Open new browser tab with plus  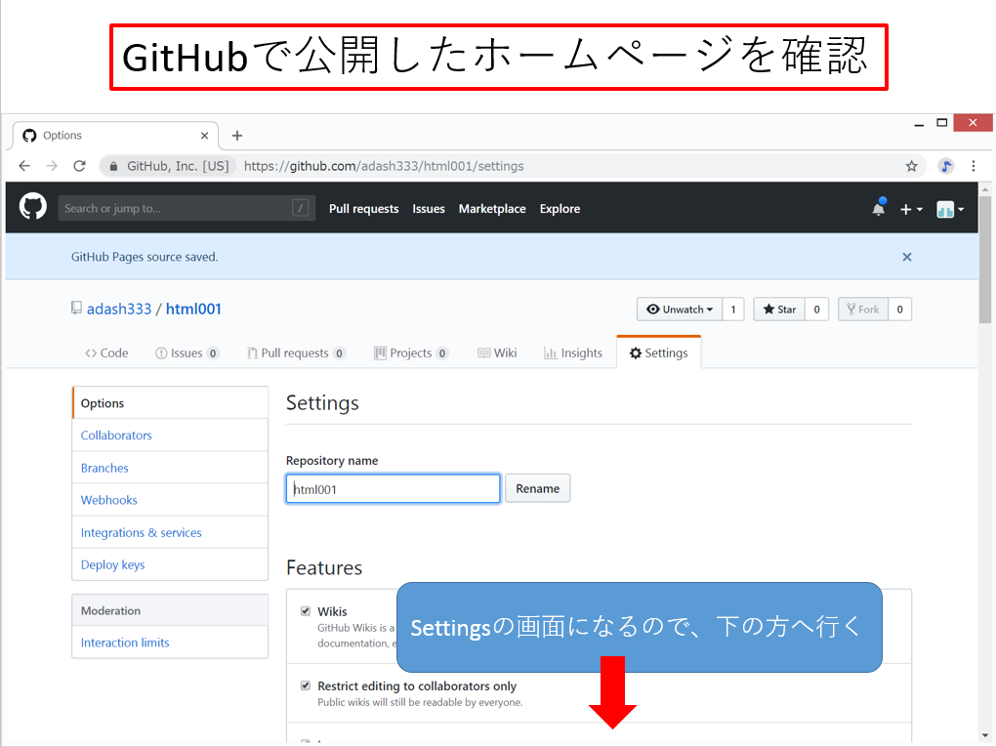click(x=236, y=136)
